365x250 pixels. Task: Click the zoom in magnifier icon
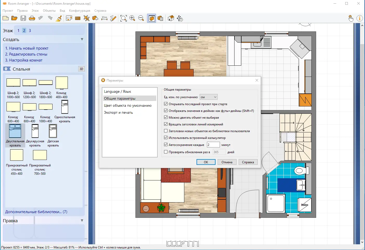pos(132,18)
